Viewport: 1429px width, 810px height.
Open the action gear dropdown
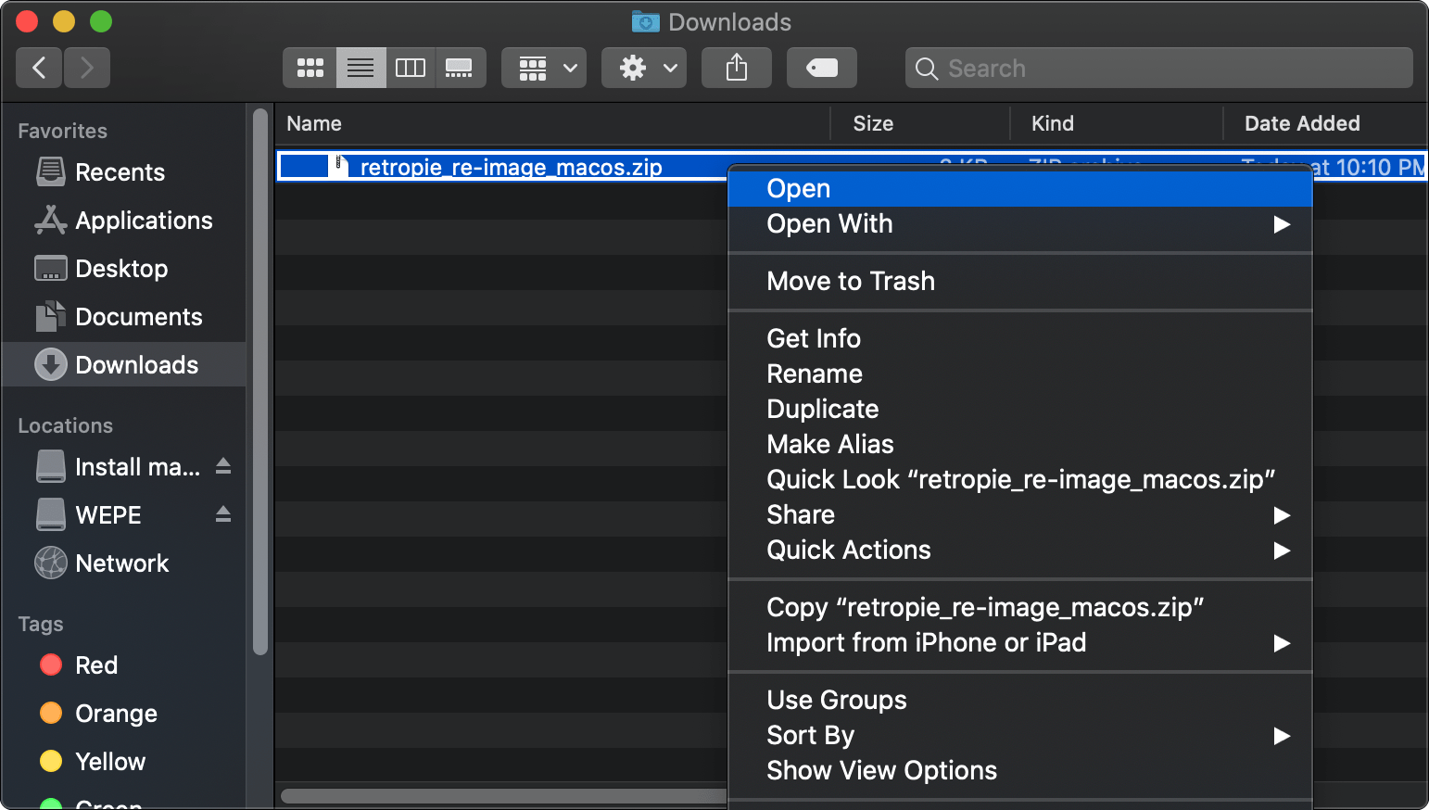point(643,67)
